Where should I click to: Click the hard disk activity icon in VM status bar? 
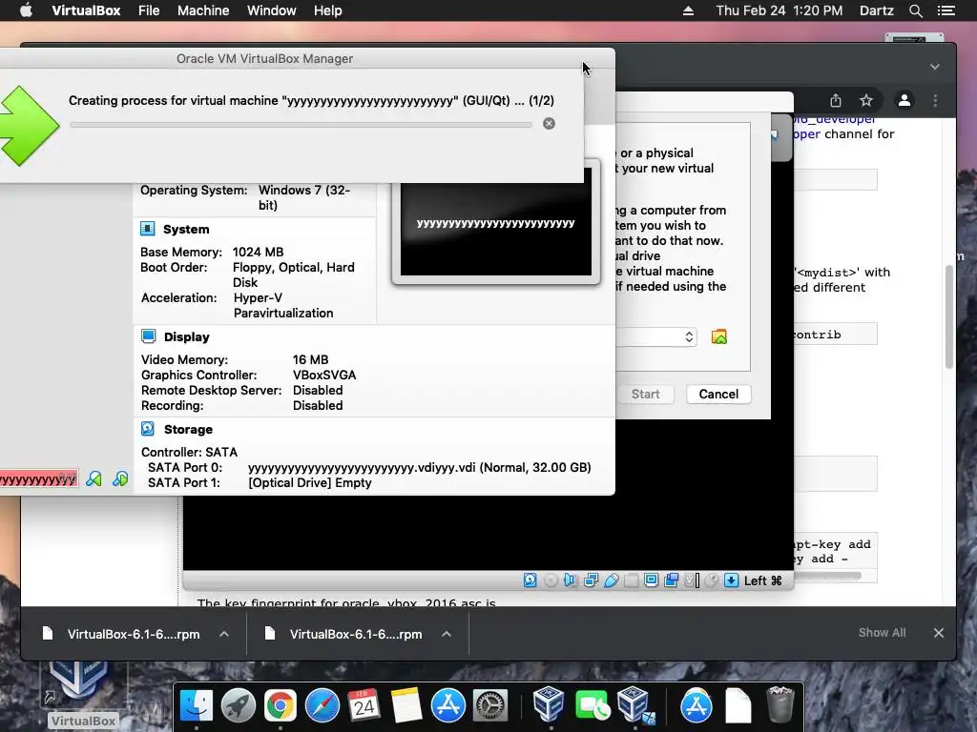point(530,580)
